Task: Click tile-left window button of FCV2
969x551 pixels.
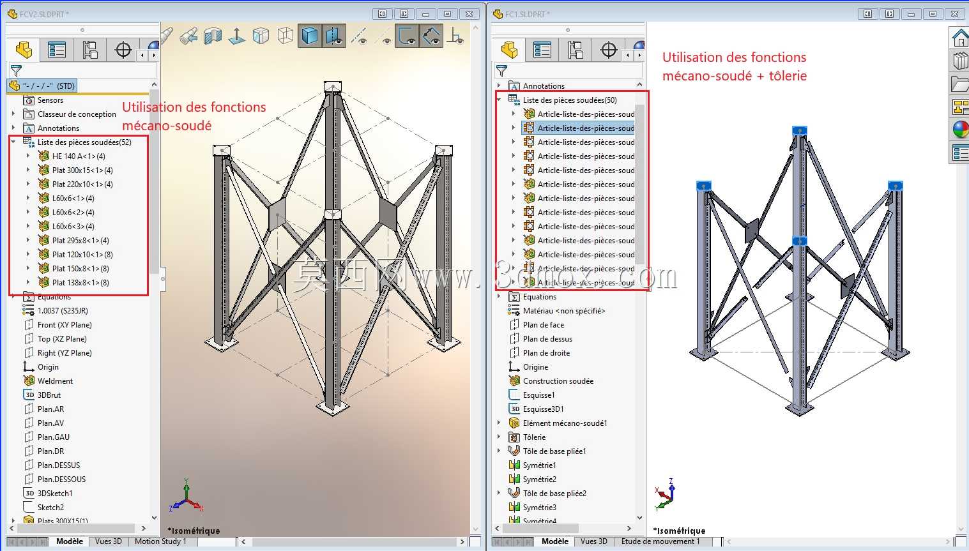Action: [x=382, y=13]
